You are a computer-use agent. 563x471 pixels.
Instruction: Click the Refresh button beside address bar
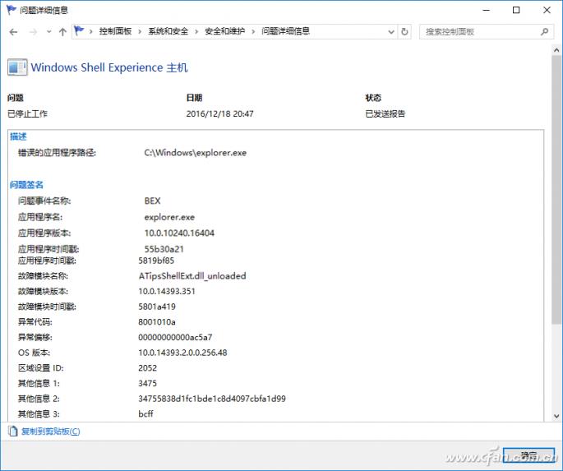click(x=404, y=32)
